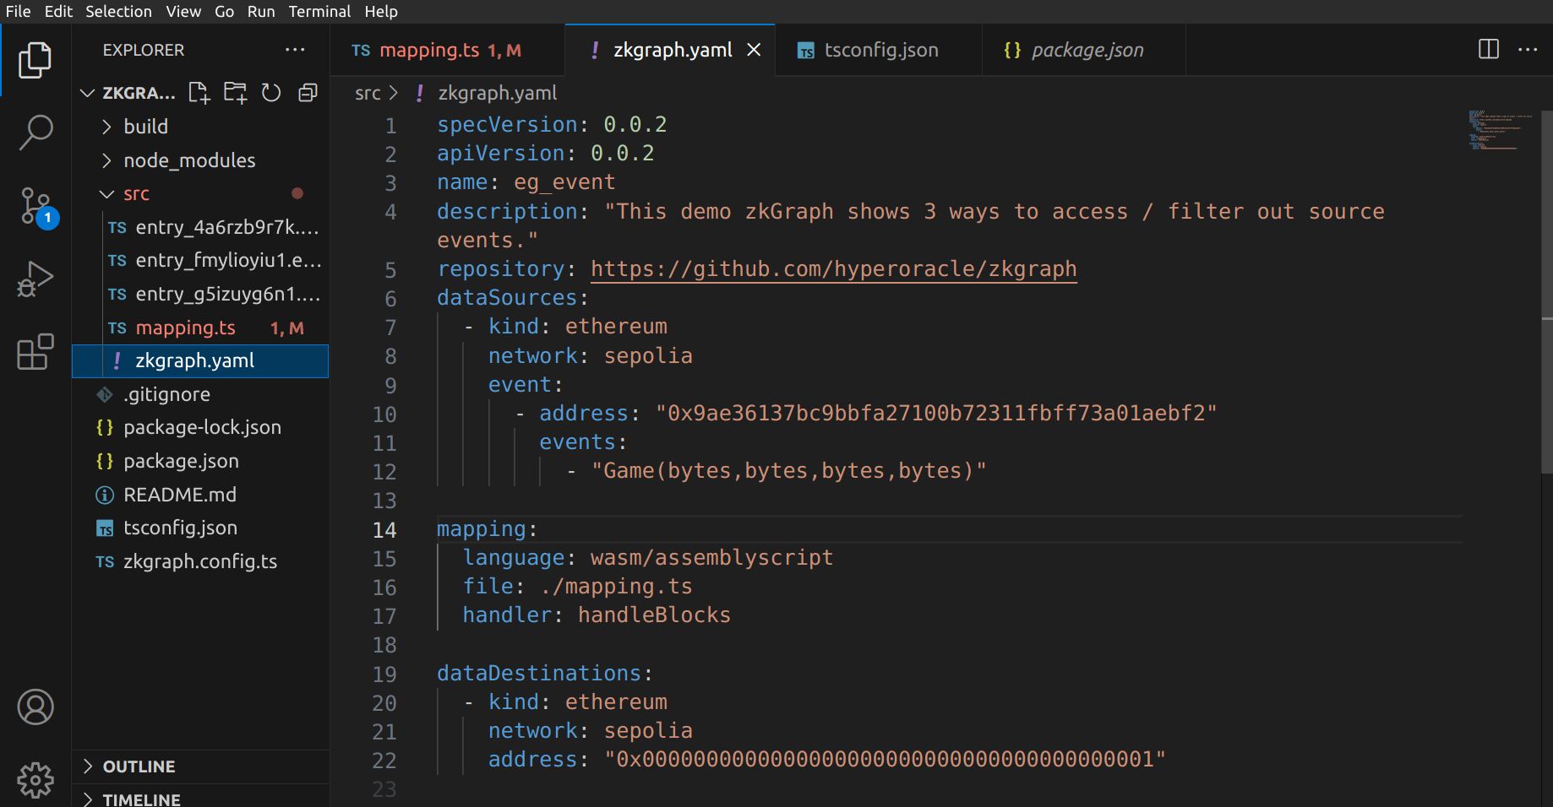Open the Edit menu

point(58,12)
